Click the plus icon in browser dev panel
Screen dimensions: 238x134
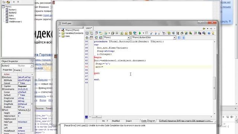coord(223,117)
